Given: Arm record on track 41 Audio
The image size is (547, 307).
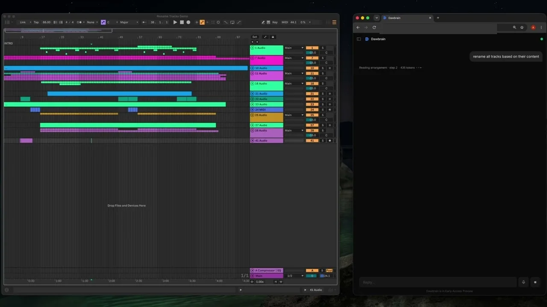Looking at the screenshot, I should (x=329, y=140).
